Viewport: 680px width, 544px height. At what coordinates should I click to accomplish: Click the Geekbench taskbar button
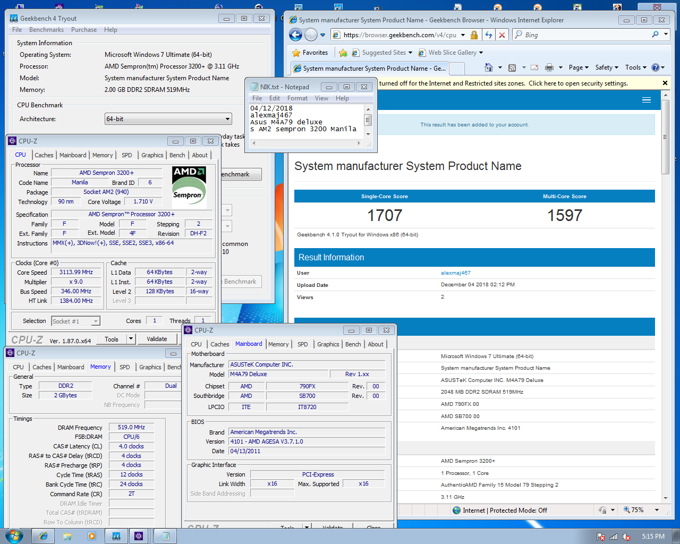click(x=116, y=536)
